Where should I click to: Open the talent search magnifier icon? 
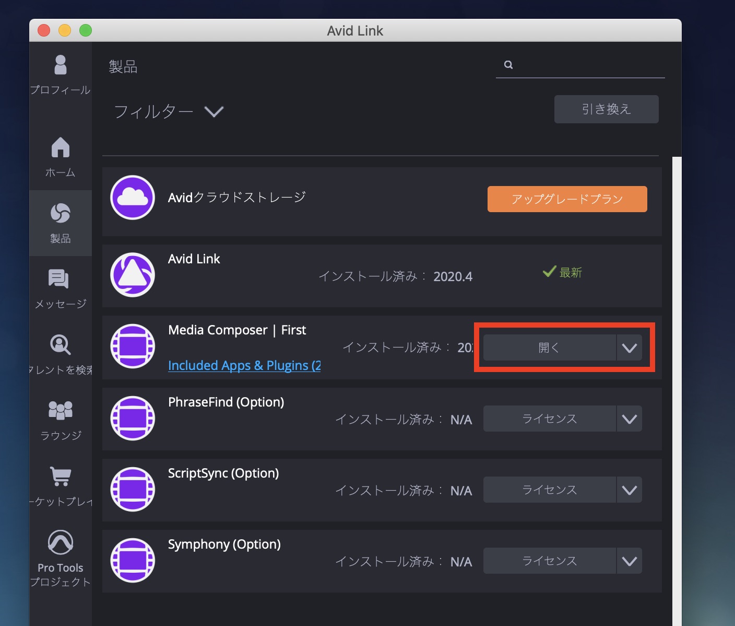pos(61,345)
